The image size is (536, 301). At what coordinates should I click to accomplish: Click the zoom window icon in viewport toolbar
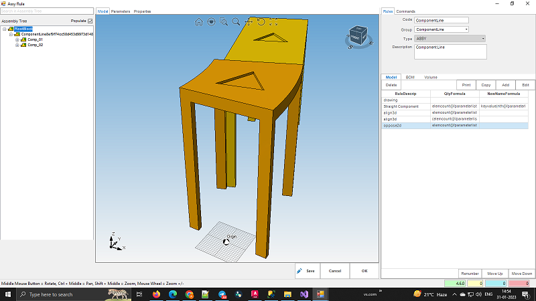tap(224, 22)
